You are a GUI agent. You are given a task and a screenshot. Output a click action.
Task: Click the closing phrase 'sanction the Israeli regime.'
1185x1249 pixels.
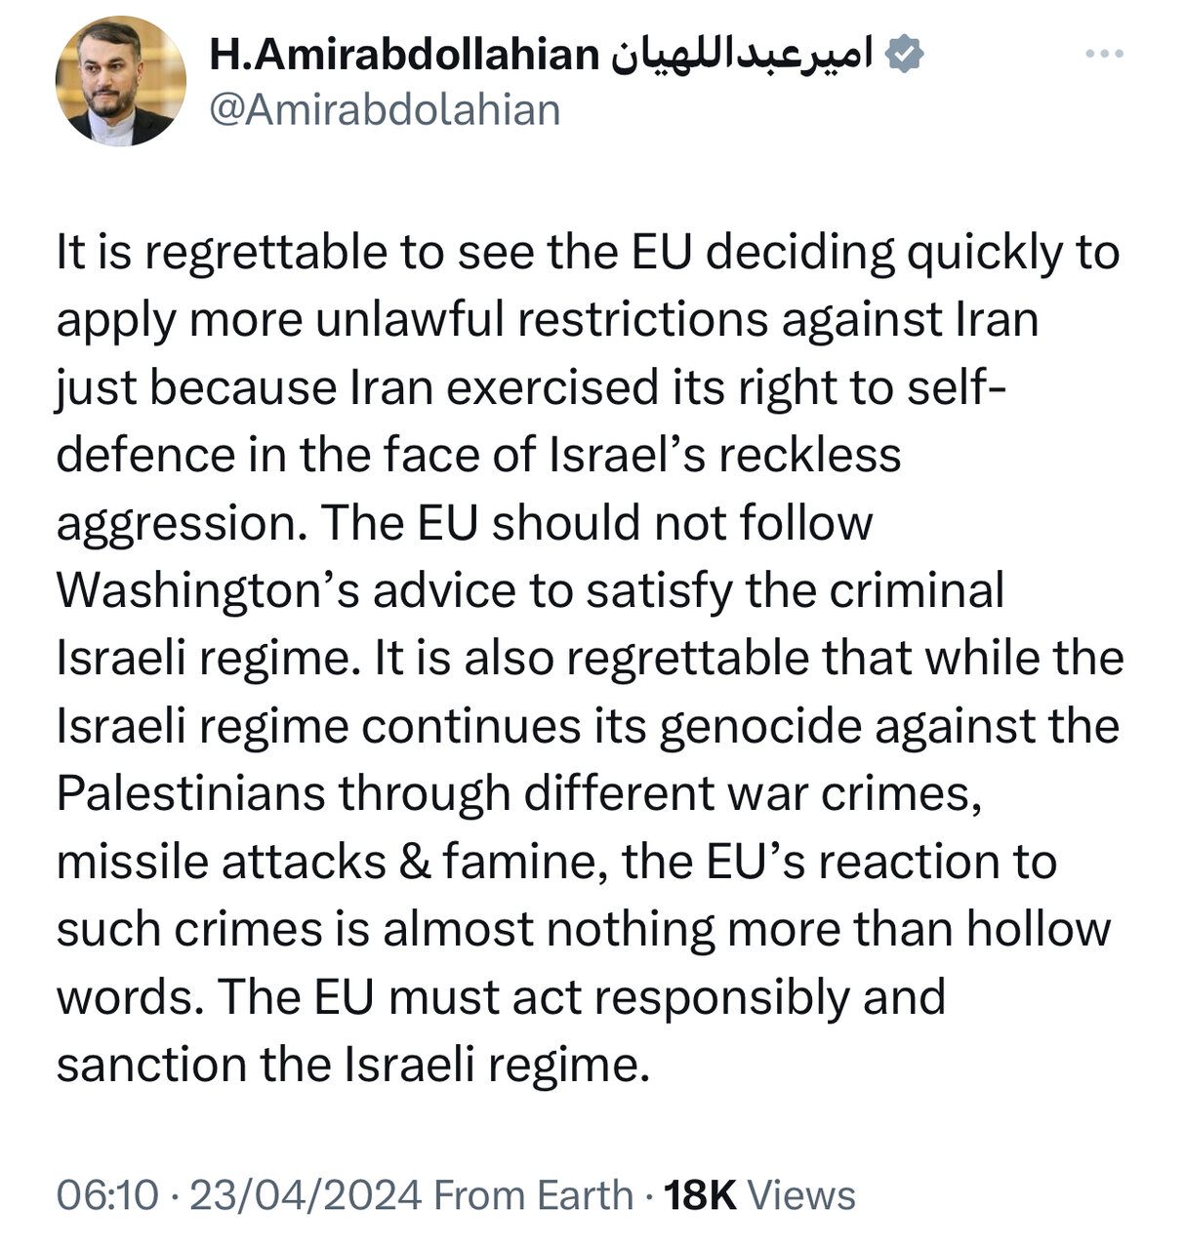pos(352,1065)
